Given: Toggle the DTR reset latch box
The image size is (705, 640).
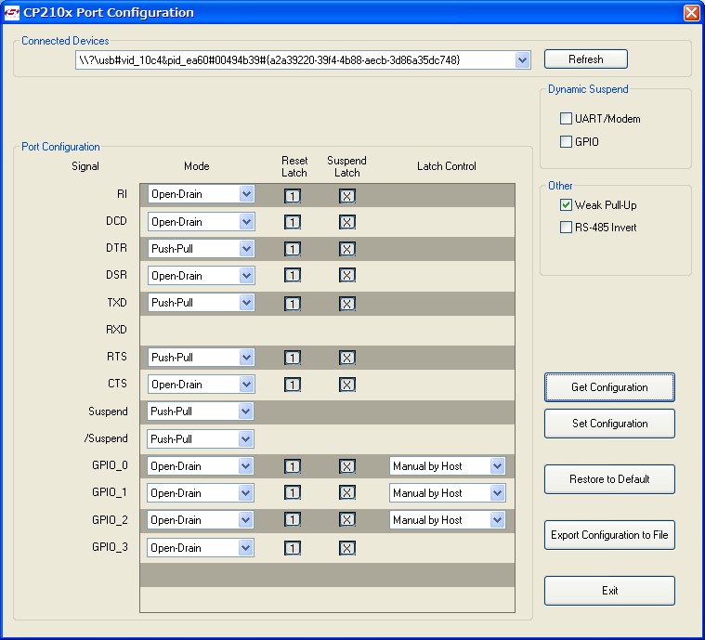Looking at the screenshot, I should click(x=293, y=249).
